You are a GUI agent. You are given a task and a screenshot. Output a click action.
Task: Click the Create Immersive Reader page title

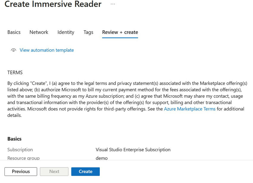(53, 4)
